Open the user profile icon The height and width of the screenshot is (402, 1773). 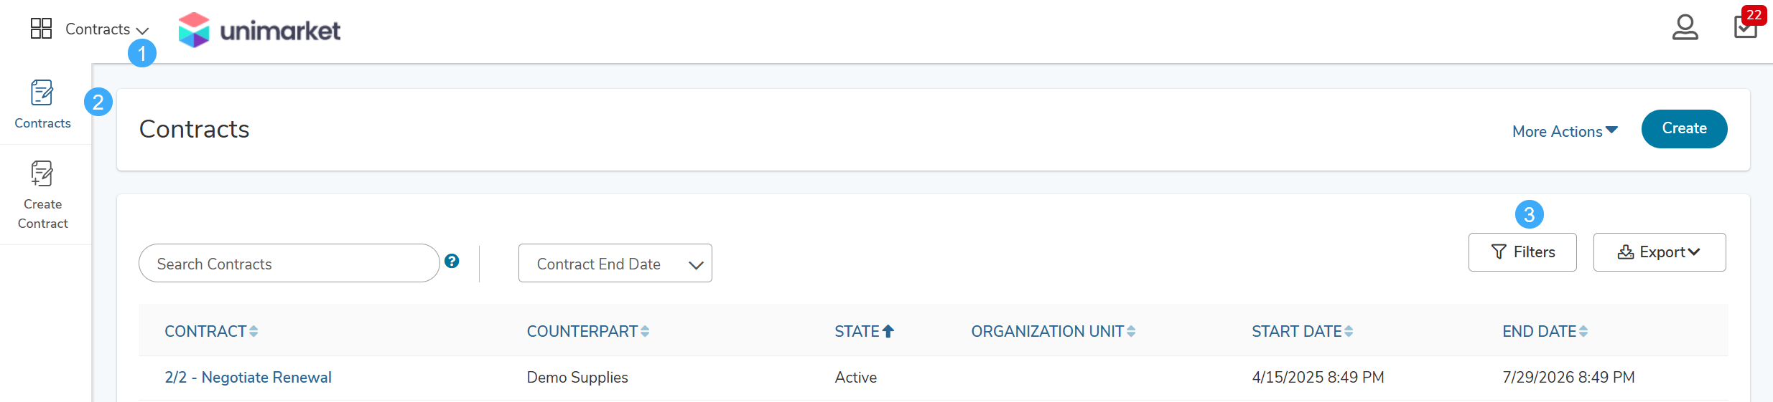pos(1685,28)
